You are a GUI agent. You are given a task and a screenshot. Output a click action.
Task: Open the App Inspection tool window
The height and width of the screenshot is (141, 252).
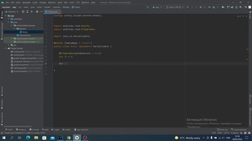[x=81, y=130]
